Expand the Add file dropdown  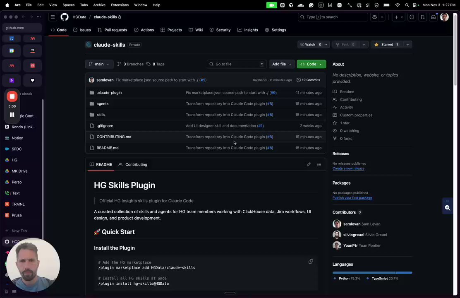tap(282, 64)
